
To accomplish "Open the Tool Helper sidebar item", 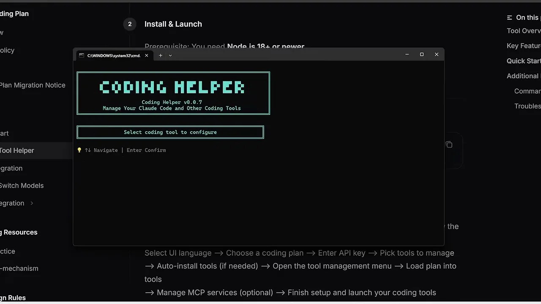I will tap(17, 150).
